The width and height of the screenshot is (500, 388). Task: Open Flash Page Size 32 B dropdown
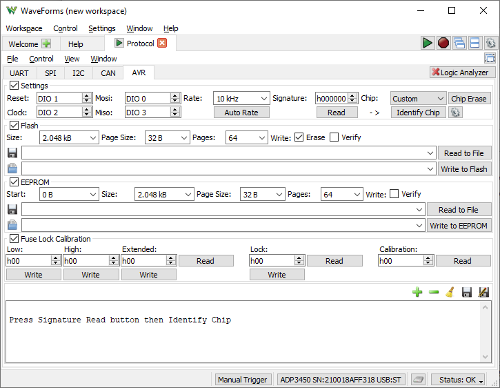(x=167, y=137)
